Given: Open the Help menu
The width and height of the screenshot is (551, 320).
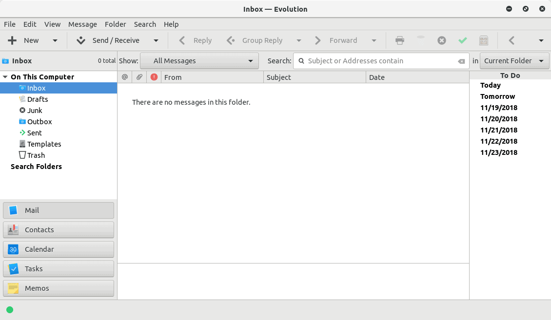Looking at the screenshot, I should [171, 24].
